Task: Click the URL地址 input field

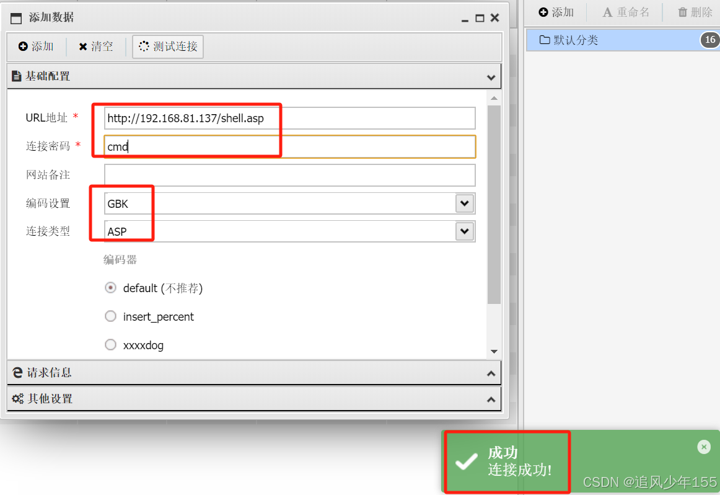Action: point(290,118)
